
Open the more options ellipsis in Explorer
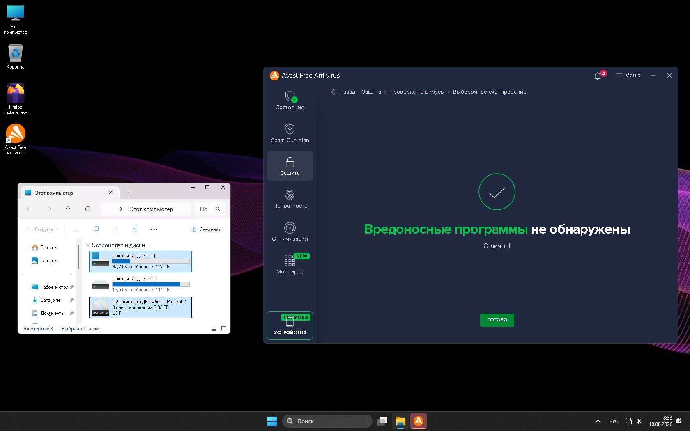[154, 229]
